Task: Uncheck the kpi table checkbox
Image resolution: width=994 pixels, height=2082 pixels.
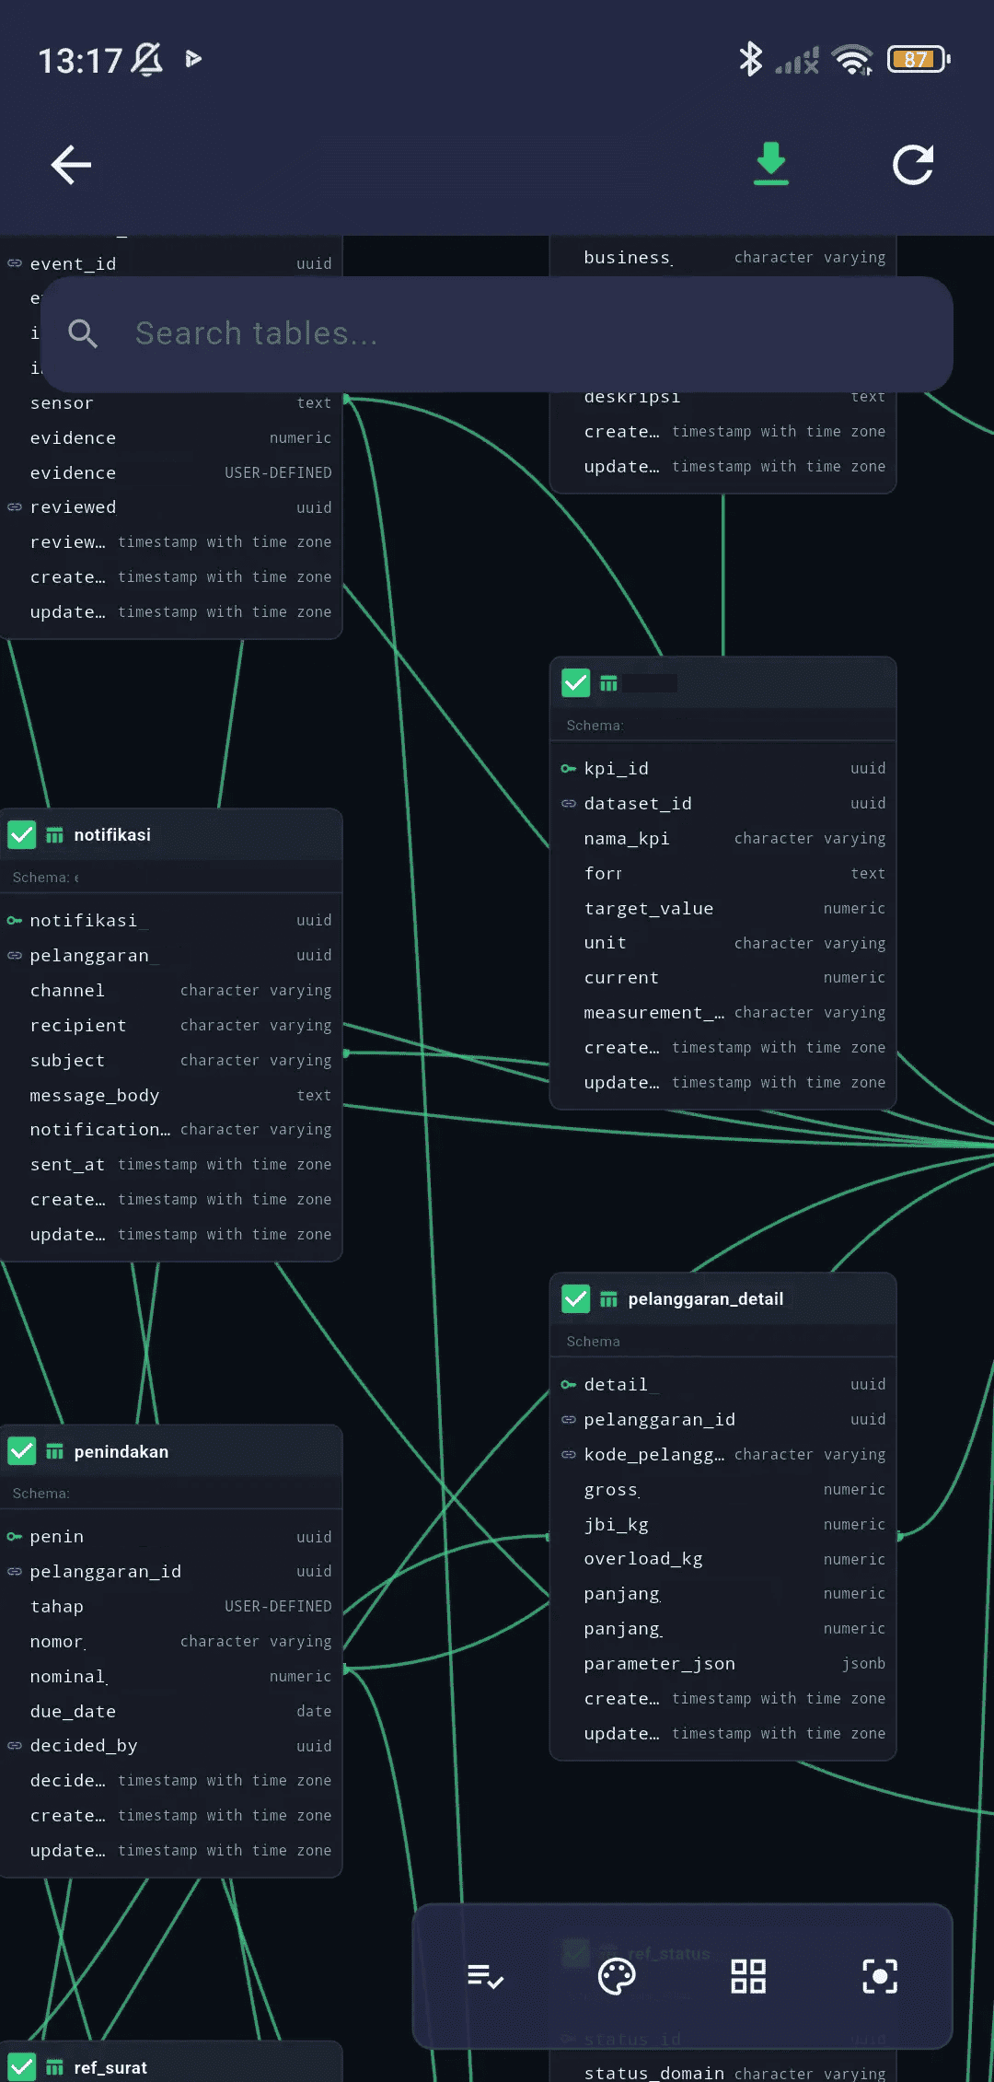Action: (575, 683)
